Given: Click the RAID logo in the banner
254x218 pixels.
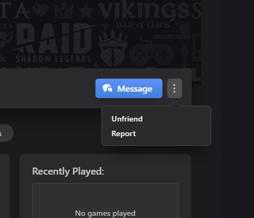Looking at the screenshot, I should (x=47, y=39).
